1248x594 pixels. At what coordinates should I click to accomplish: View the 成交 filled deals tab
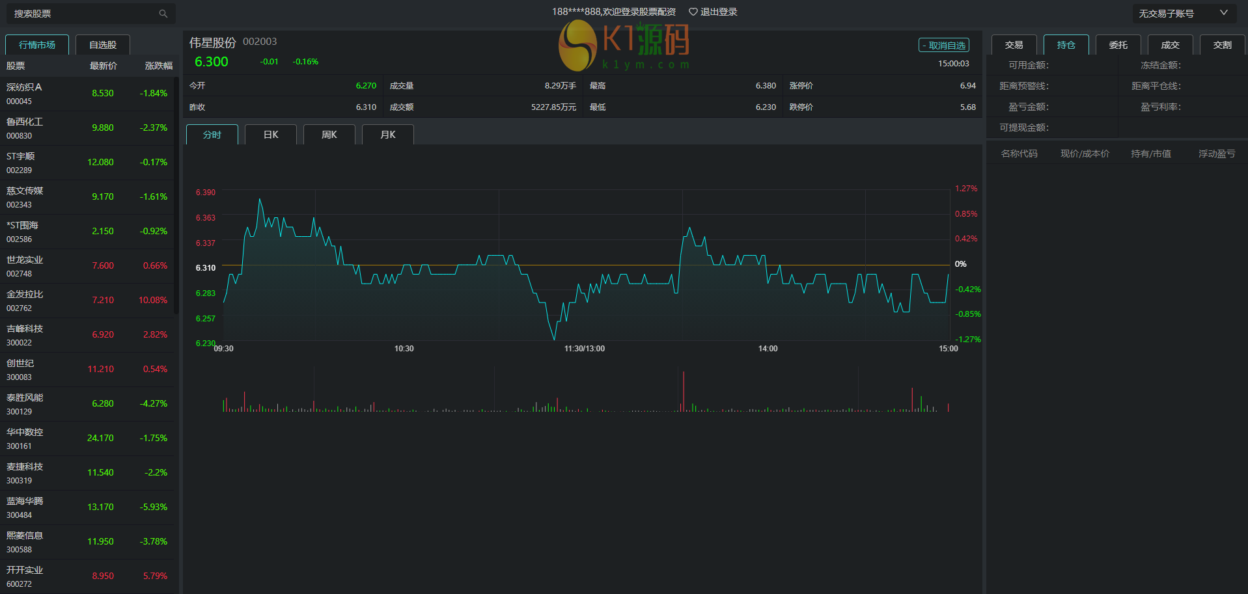(1170, 45)
